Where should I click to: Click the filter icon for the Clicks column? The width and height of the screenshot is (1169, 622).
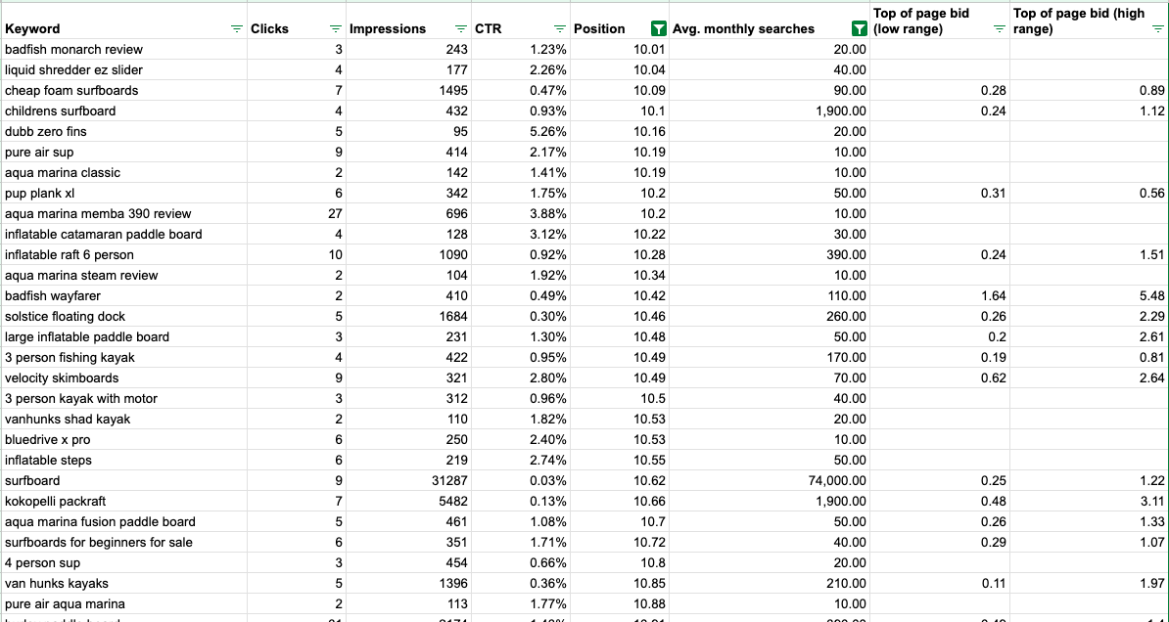pos(336,29)
